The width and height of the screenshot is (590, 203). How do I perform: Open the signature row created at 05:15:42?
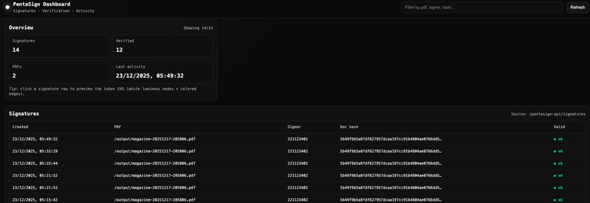coord(297,199)
